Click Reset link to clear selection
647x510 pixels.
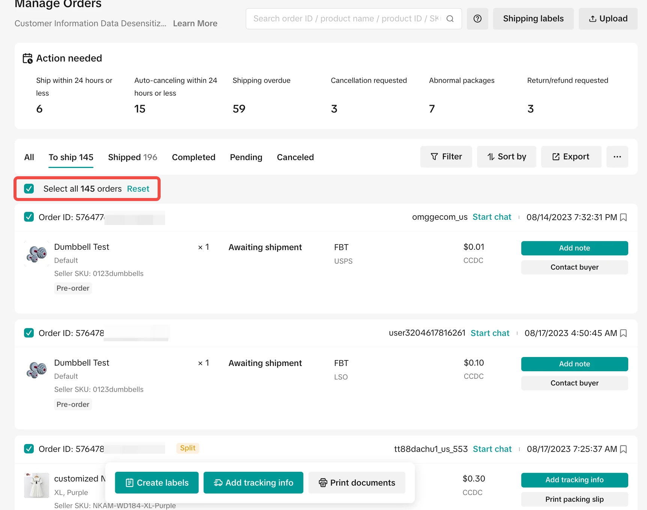coord(138,189)
